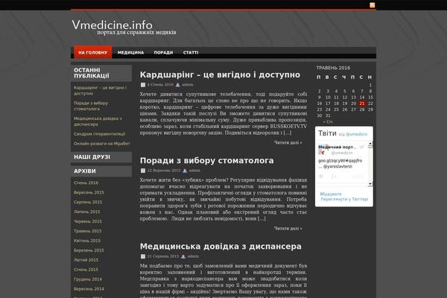Open admin author link of Кардшарінг post
Screen dimensions: 447x298
coord(187,85)
